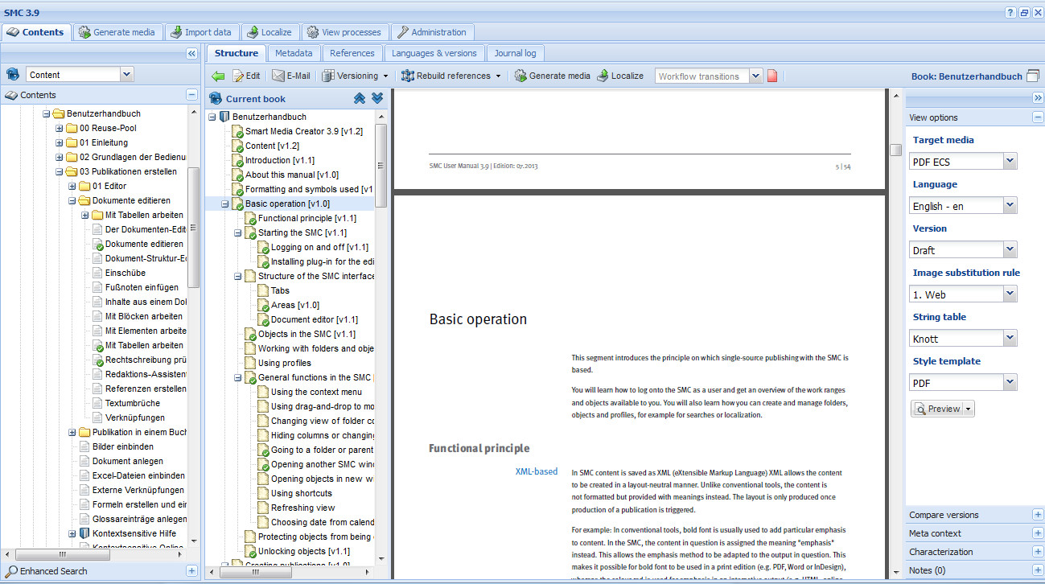Collapse all with double up arrows
1045x584 pixels.
(x=360, y=99)
